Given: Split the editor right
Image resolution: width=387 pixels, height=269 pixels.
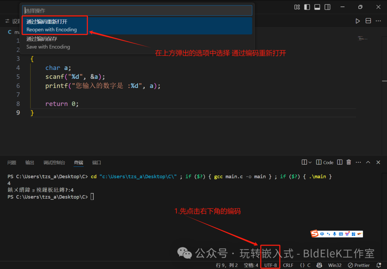Looking at the screenshot, I should (368, 21).
